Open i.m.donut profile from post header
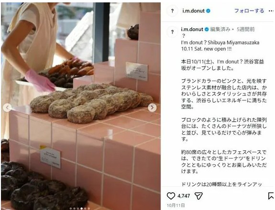The width and height of the screenshot is (275, 210). pos(193,11)
